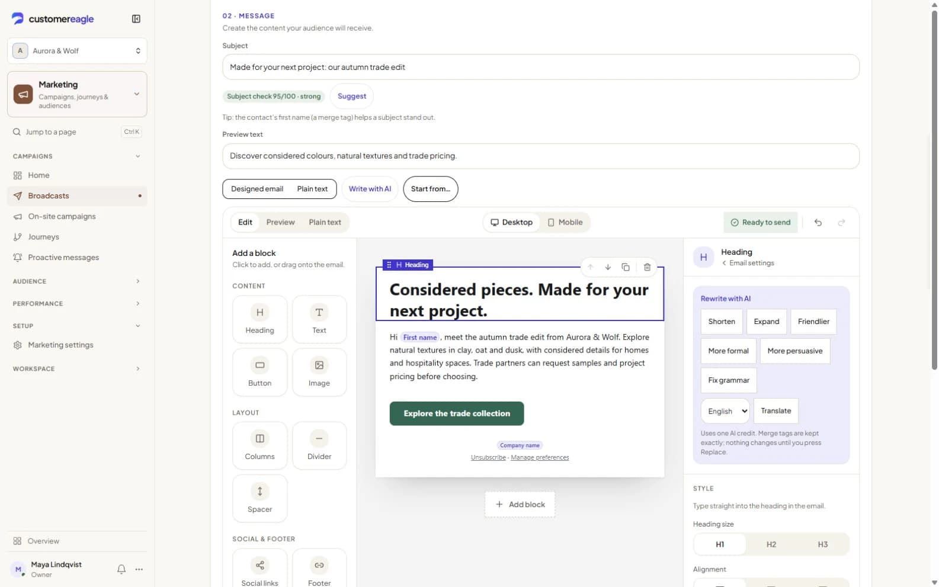
Task: Undo the last edit
Action: (x=818, y=223)
